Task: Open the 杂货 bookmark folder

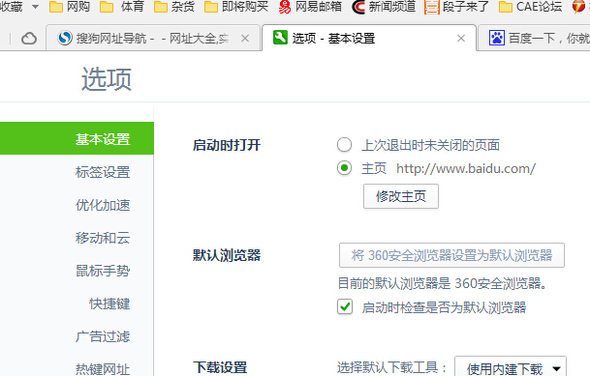Action: click(x=174, y=7)
